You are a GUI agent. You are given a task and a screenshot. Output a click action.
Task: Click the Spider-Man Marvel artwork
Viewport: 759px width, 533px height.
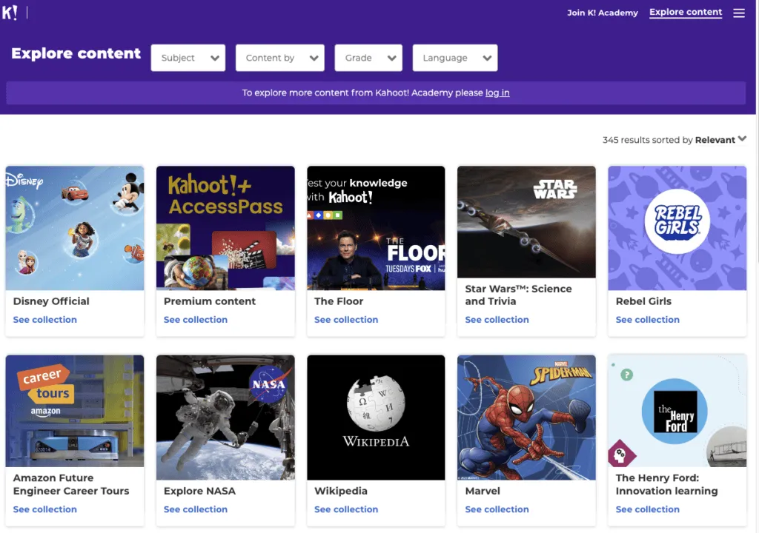526,418
